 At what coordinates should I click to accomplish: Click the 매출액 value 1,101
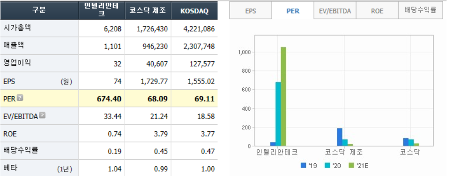[x=113, y=46]
